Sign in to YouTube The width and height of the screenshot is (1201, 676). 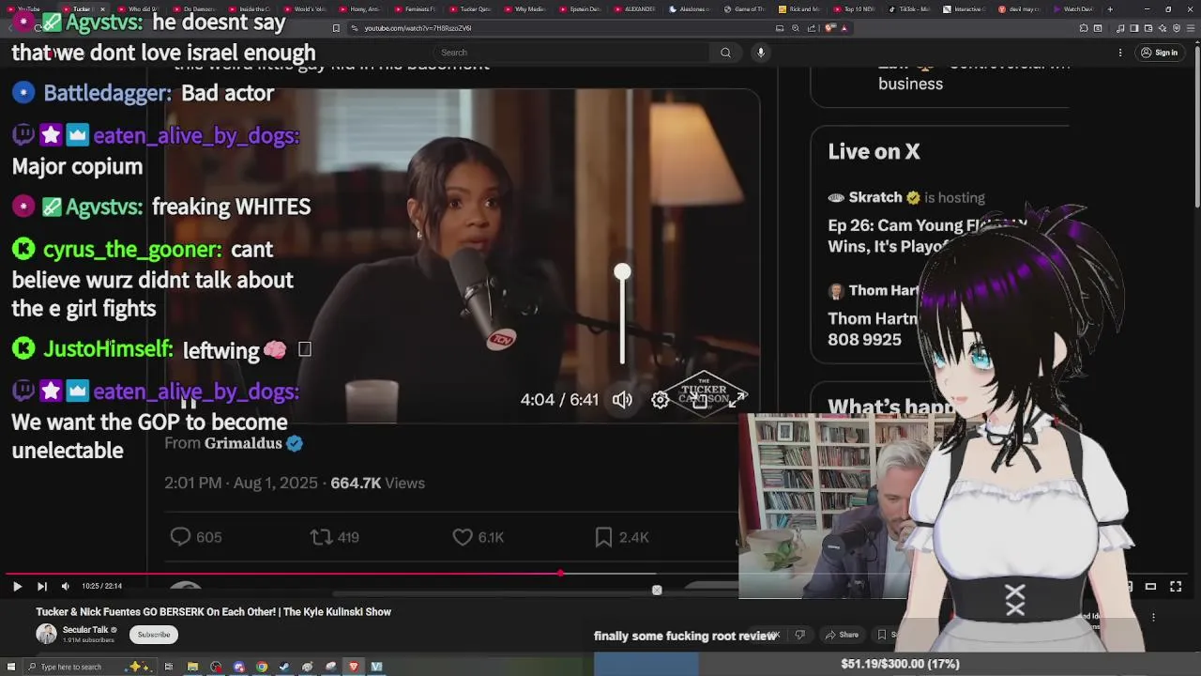[1159, 53]
